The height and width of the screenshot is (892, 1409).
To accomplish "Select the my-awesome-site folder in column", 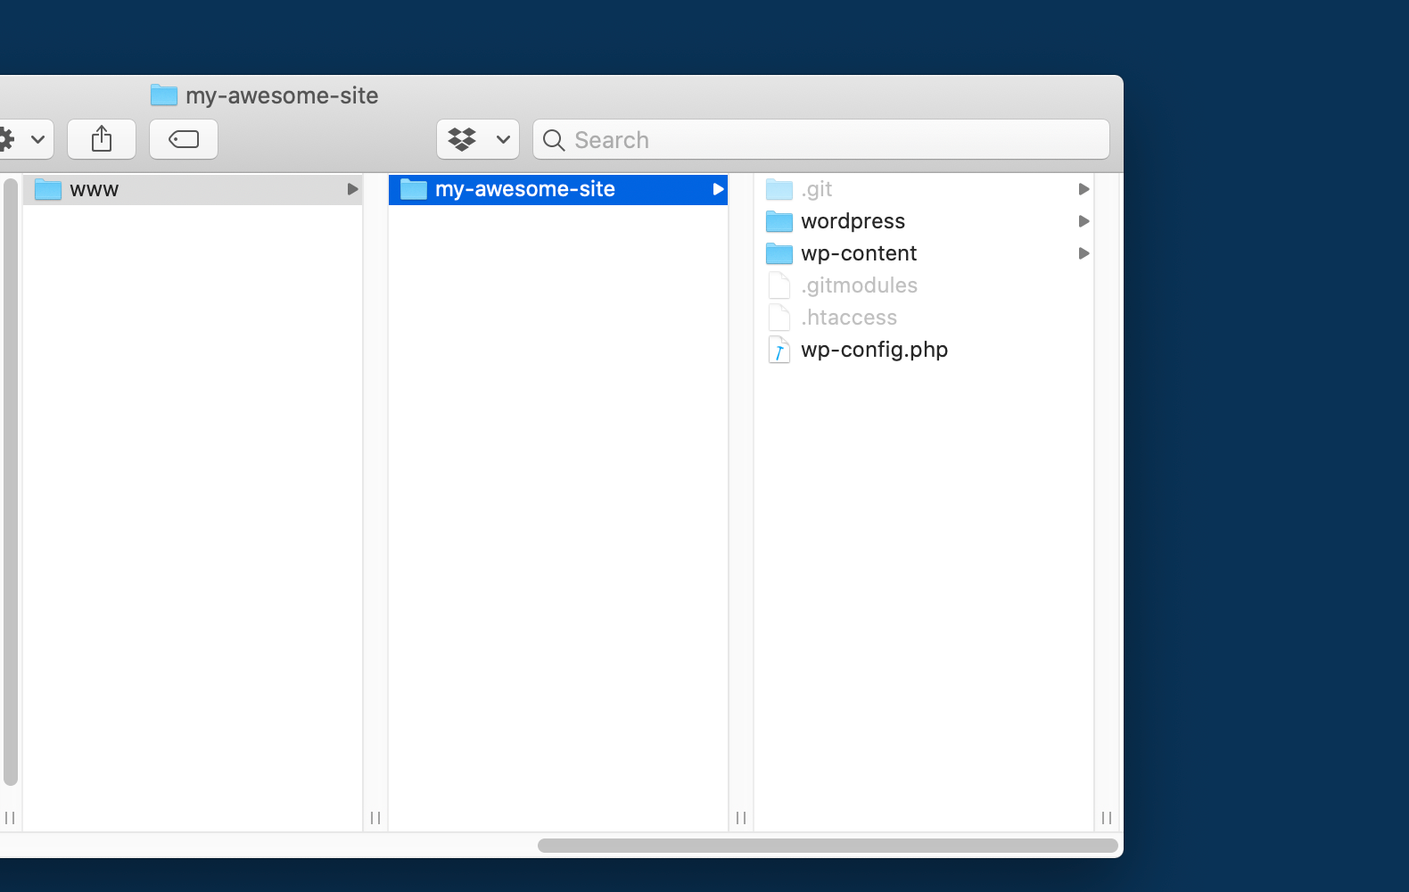I will click(525, 189).
